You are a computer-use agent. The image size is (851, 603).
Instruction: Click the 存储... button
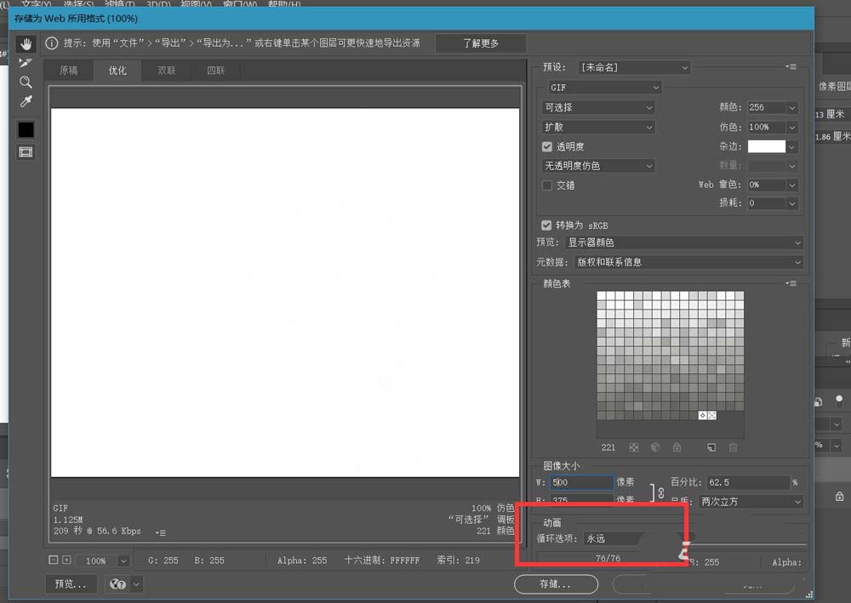(x=556, y=584)
